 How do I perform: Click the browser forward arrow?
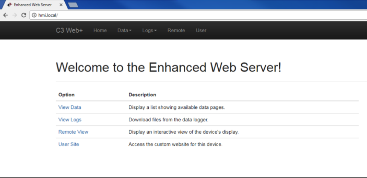tap(15, 15)
